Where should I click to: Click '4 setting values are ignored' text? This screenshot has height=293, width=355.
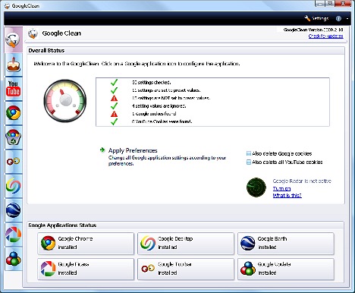[x=159, y=106]
